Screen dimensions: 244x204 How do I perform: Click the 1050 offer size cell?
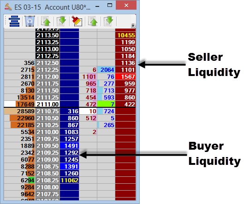(125, 49)
